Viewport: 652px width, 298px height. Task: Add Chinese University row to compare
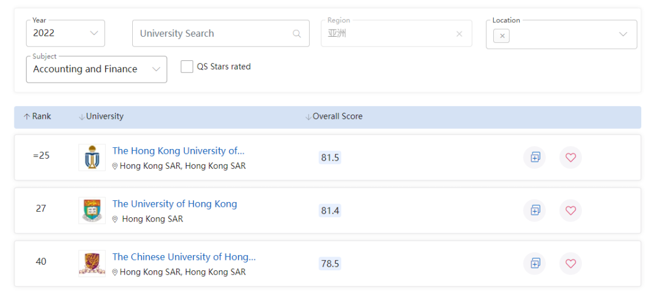(x=534, y=264)
